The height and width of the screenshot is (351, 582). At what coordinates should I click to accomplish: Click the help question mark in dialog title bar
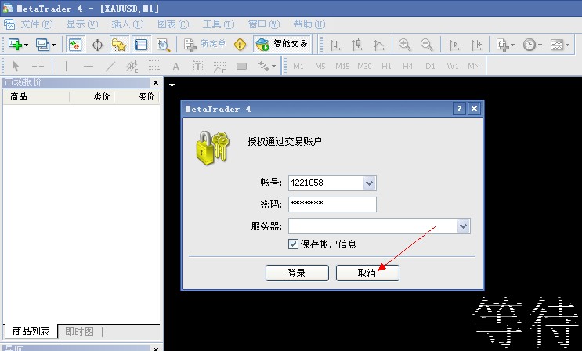point(460,109)
